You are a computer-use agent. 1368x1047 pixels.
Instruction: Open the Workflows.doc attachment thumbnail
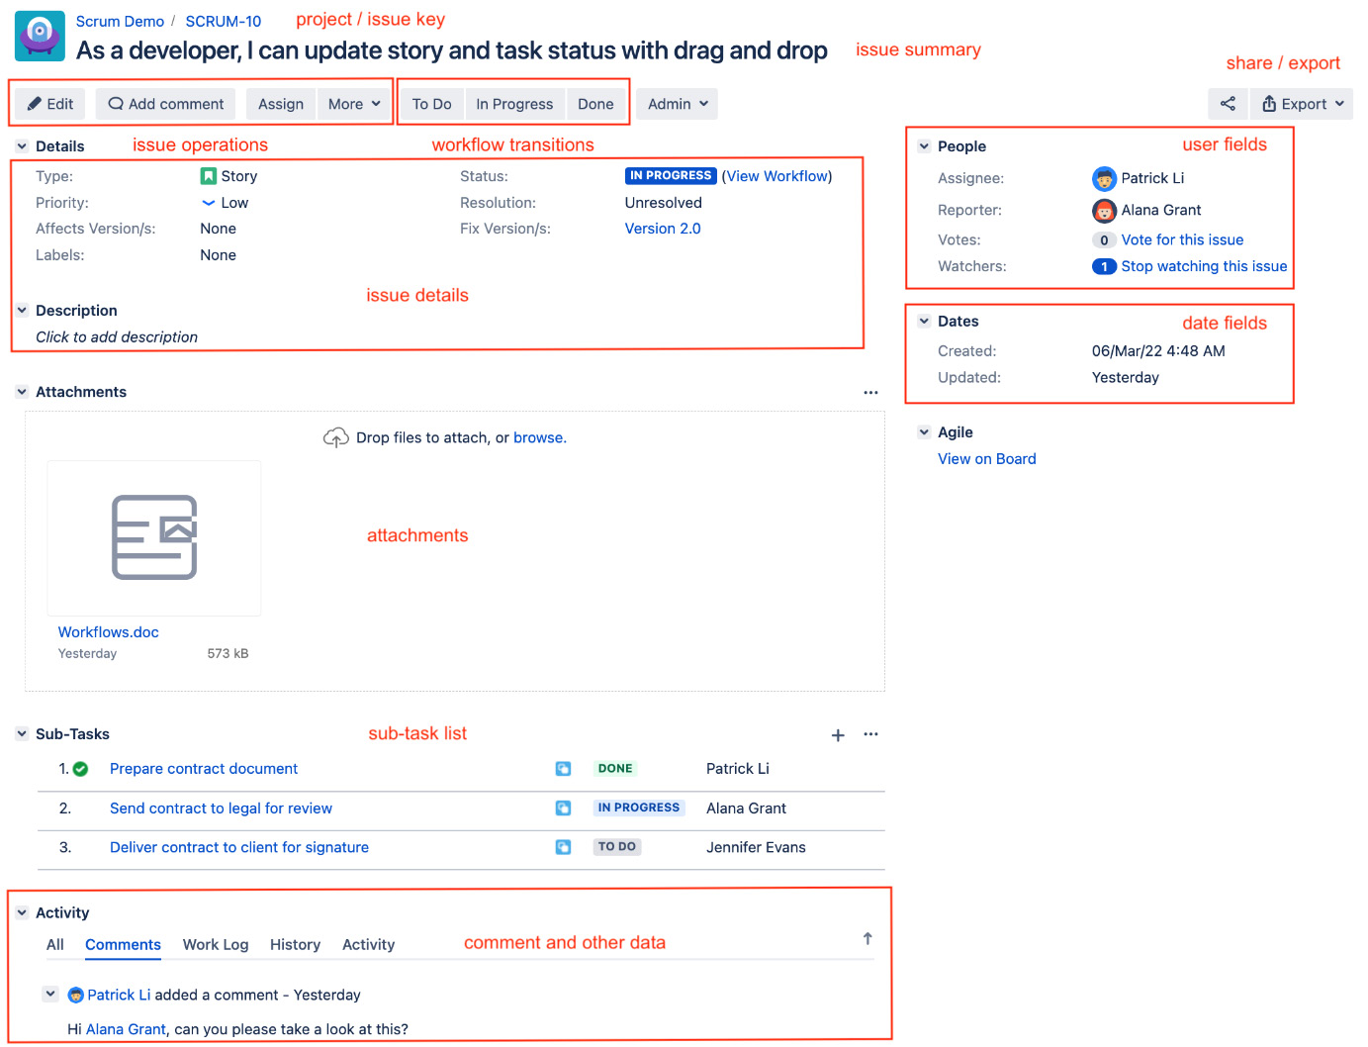(153, 537)
